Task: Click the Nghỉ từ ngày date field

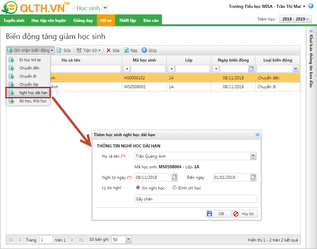Action: [x=153, y=177]
